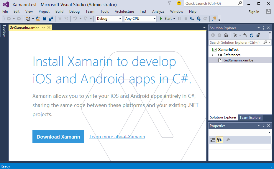Viewport: 274px width, 169px height.
Task: Click the Open File folder icon
Action: (x=38, y=19)
